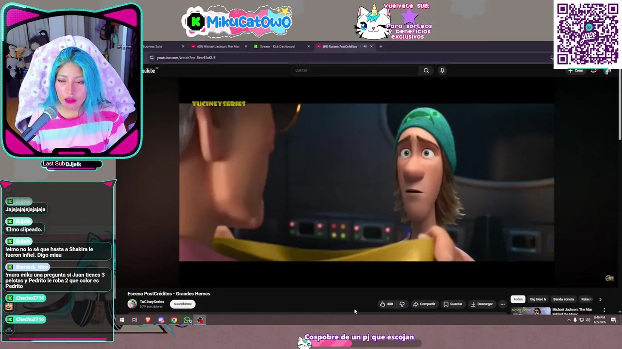Viewport: 622px width, 349px height.
Task: Save the video with the Guardar button
Action: click(453, 304)
